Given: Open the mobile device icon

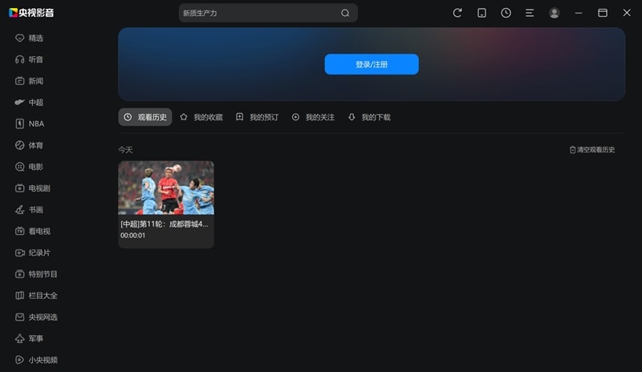Looking at the screenshot, I should coord(481,13).
